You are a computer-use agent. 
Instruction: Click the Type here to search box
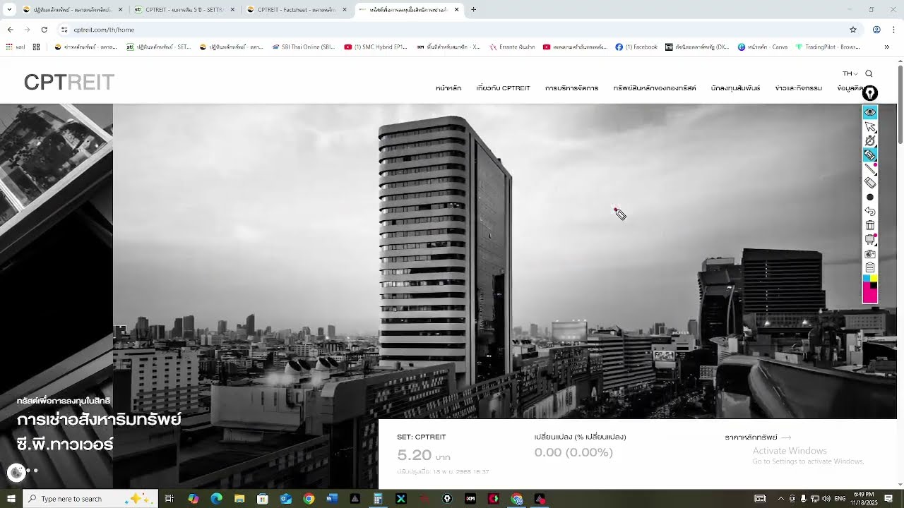(90, 499)
